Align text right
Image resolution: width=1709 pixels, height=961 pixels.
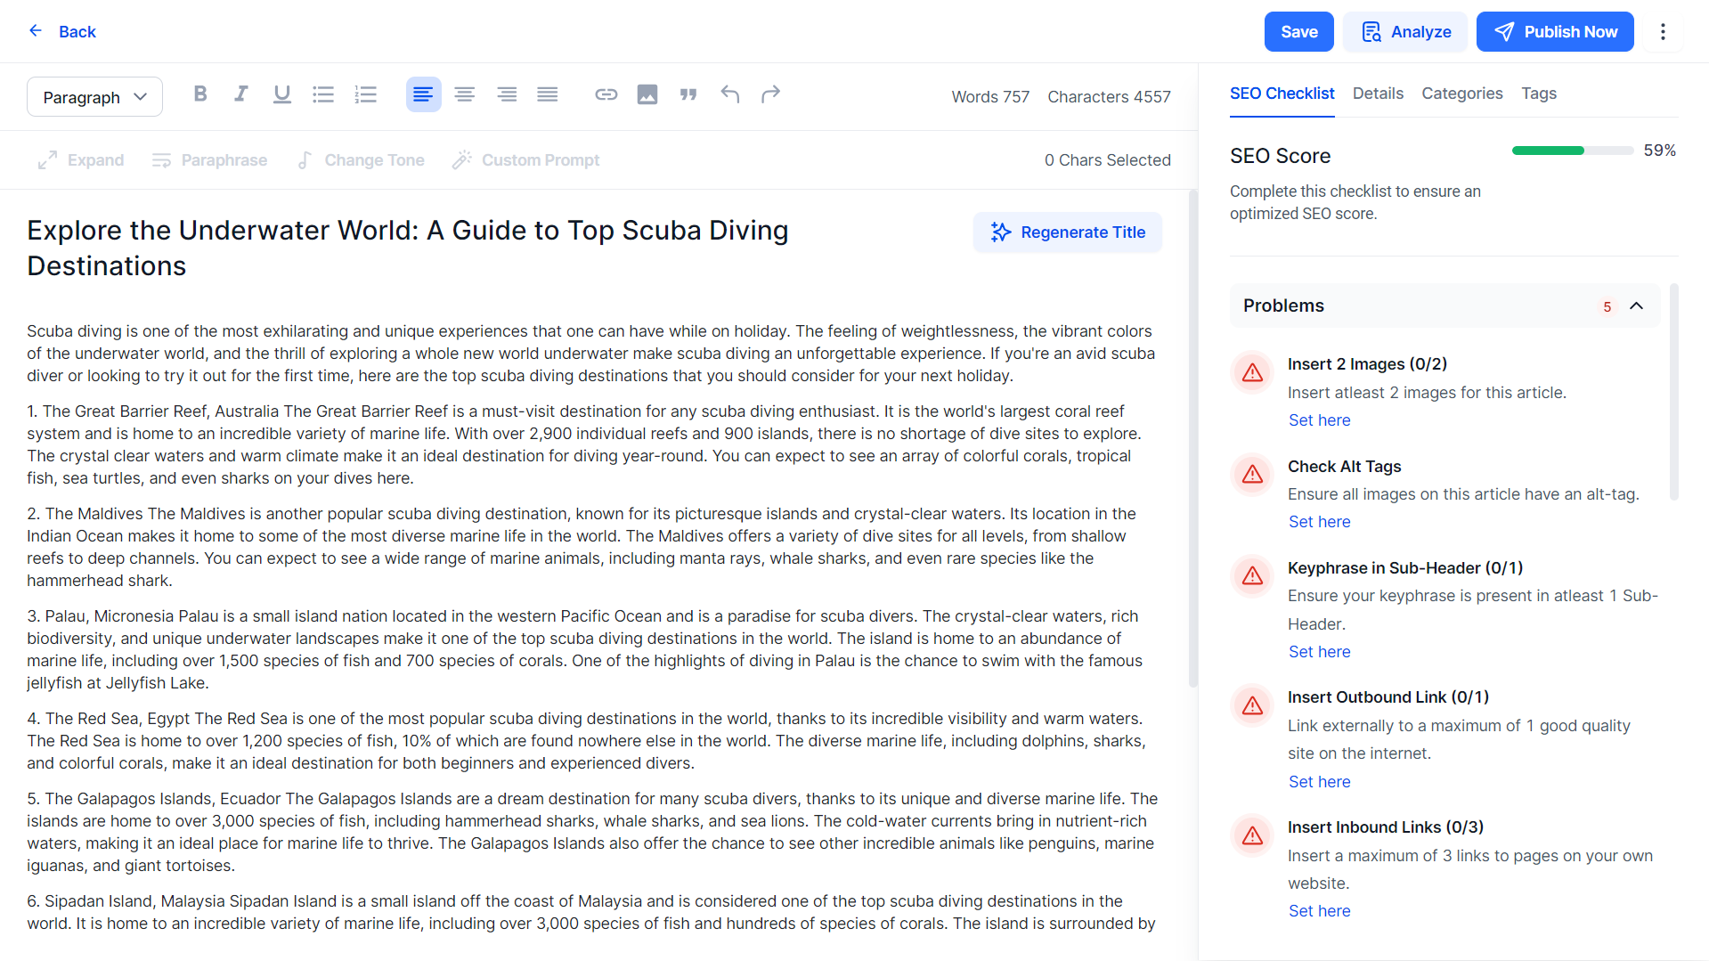point(507,94)
